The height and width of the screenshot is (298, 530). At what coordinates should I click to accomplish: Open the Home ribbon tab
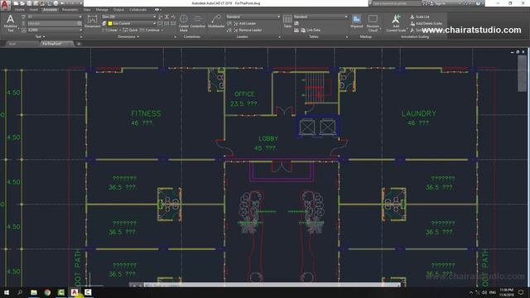tap(19, 10)
